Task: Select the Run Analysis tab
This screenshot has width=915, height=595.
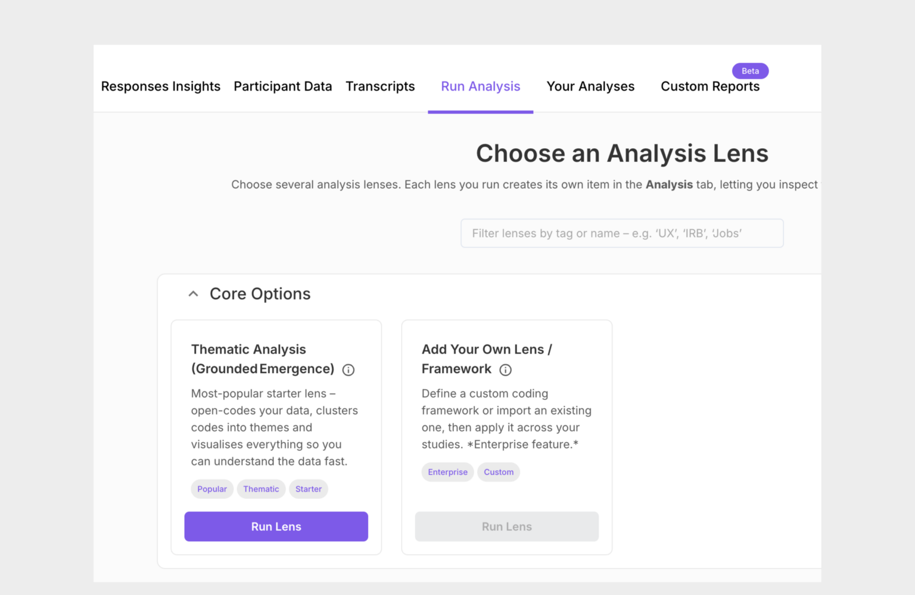Action: 481,87
